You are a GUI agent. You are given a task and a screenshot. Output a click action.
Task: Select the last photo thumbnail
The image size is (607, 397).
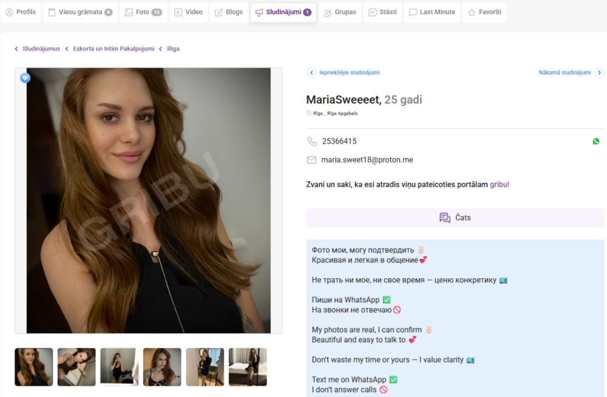(x=248, y=367)
